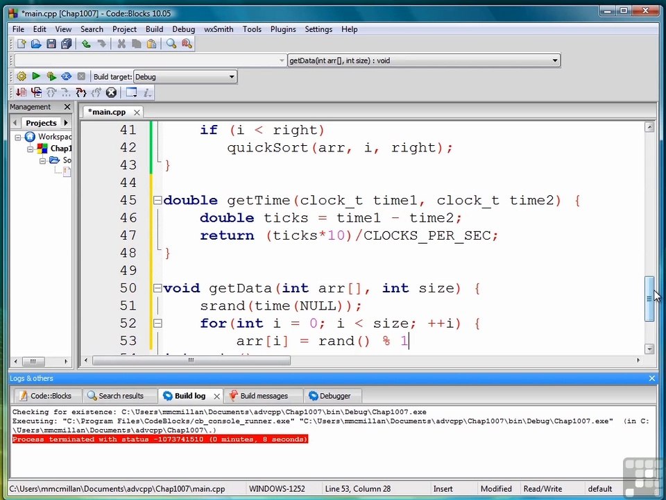Show next Management tab with right arrow
Image resolution: width=666 pixels, height=500 pixels.
tap(66, 123)
